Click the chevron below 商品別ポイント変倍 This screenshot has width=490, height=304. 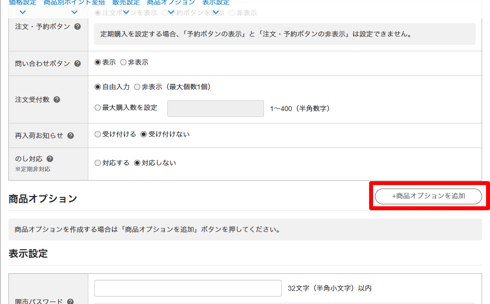coord(74,12)
